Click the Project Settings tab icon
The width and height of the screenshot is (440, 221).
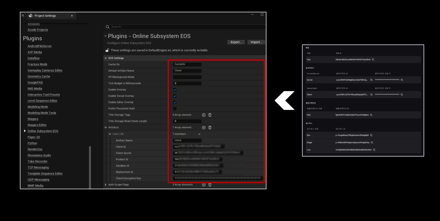[x=31, y=16]
